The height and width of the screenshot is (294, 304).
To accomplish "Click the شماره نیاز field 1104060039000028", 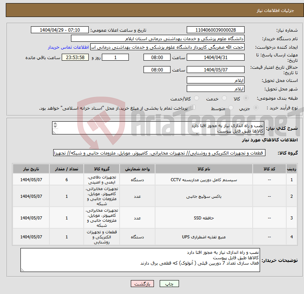I will 215,30.
